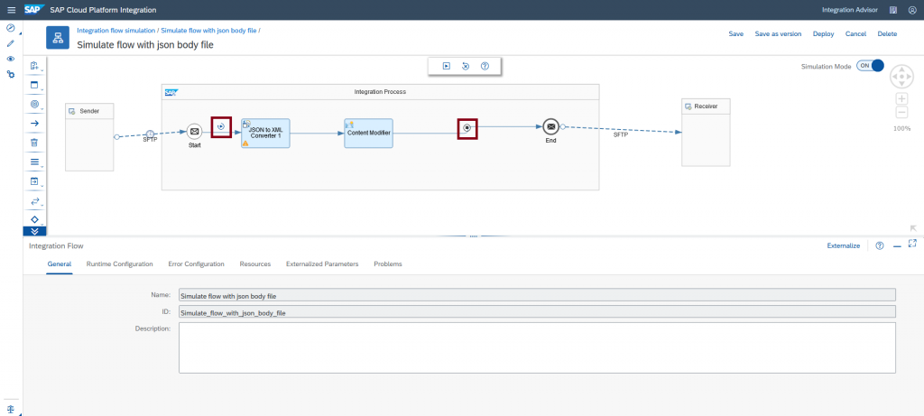The height and width of the screenshot is (416, 924).
Task: Grab the splitter handle above properties panel
Action: pos(473,236)
